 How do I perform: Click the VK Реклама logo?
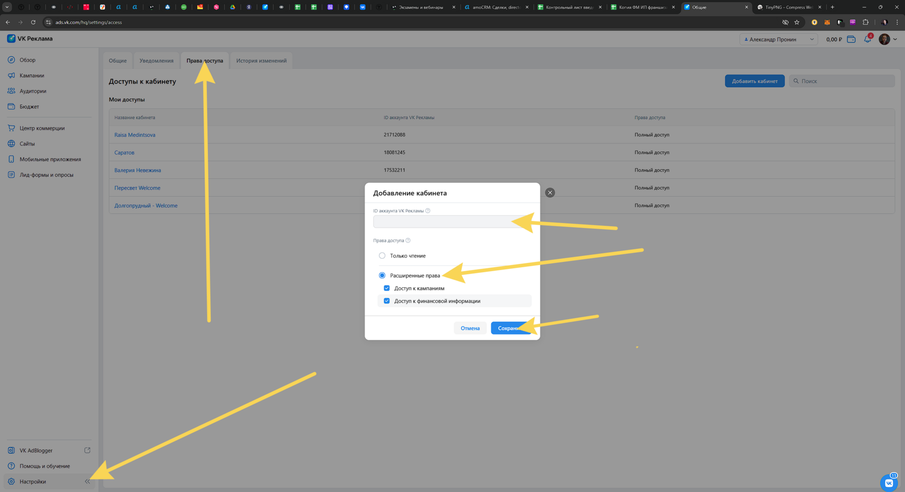30,39
